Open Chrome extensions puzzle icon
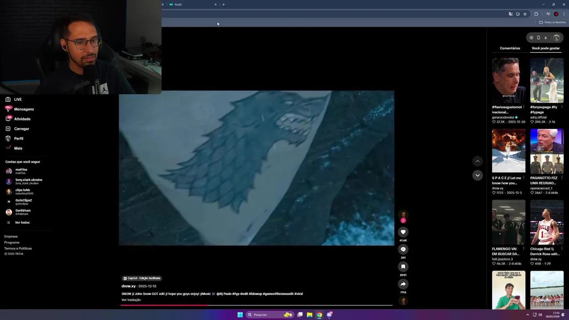The height and width of the screenshot is (320, 569). [x=536, y=14]
